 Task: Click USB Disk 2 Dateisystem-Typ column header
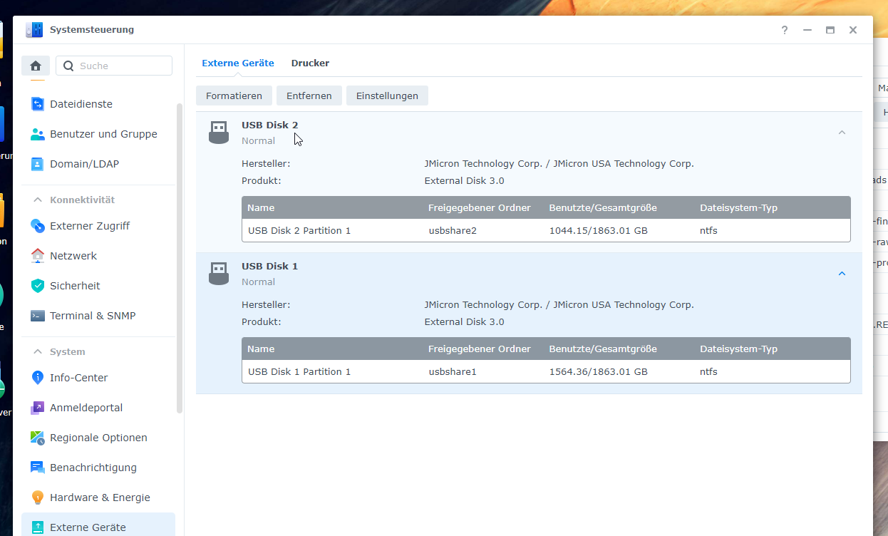point(738,208)
